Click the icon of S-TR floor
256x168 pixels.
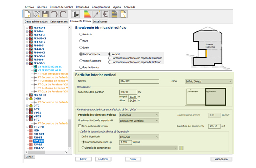[x=31, y=109]
